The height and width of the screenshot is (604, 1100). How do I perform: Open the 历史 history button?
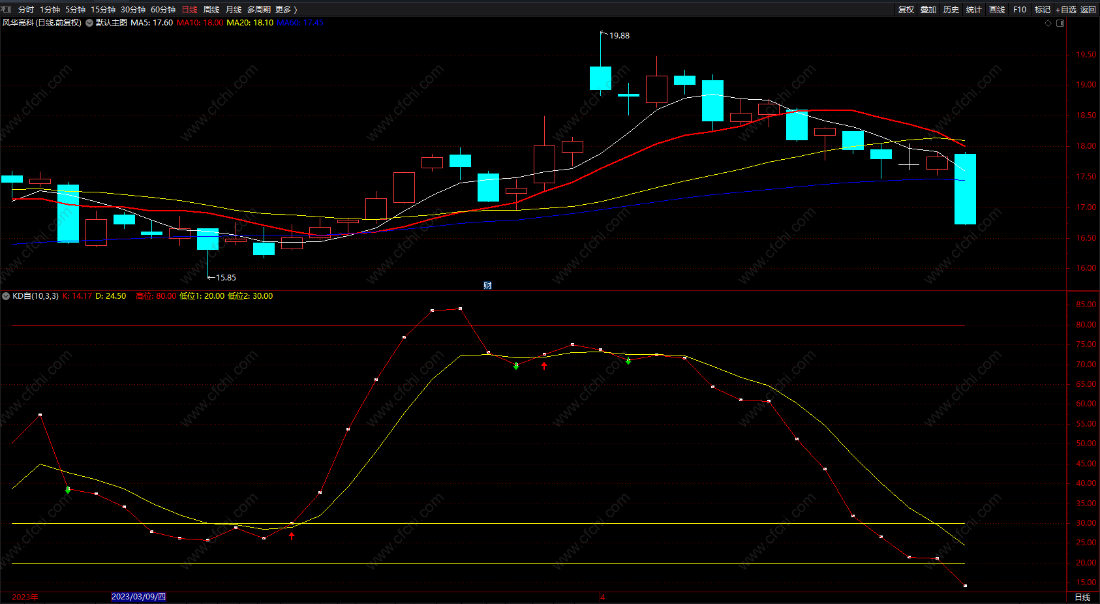[x=951, y=10]
